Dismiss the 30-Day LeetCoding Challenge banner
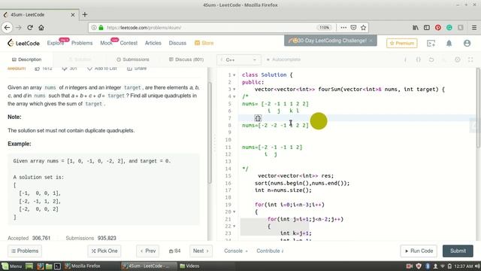The height and width of the screenshot is (271, 481). pyautogui.click(x=371, y=41)
